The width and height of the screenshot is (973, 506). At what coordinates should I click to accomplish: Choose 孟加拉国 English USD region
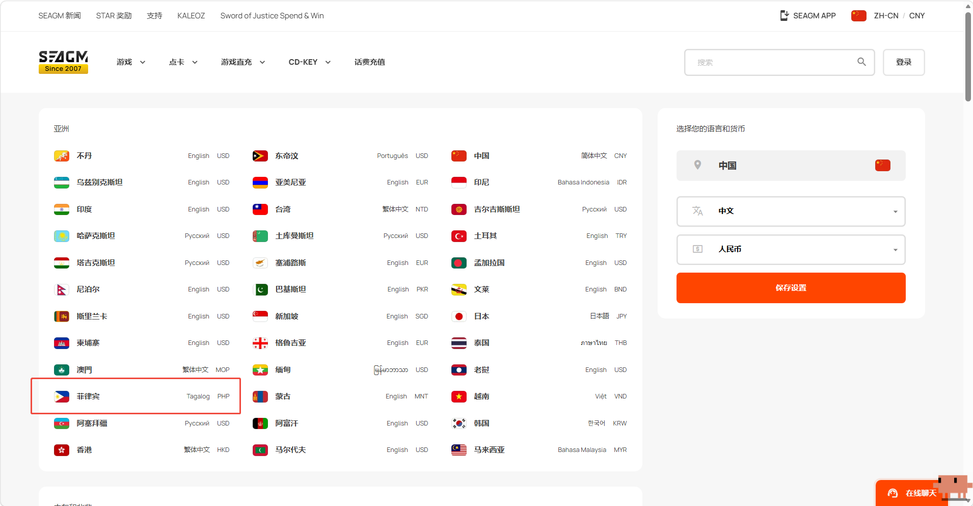pyautogui.click(x=539, y=263)
